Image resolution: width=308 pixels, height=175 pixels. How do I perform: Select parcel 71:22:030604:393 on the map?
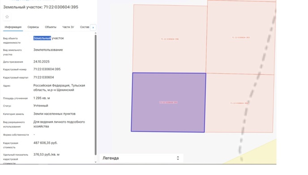pos(241,37)
